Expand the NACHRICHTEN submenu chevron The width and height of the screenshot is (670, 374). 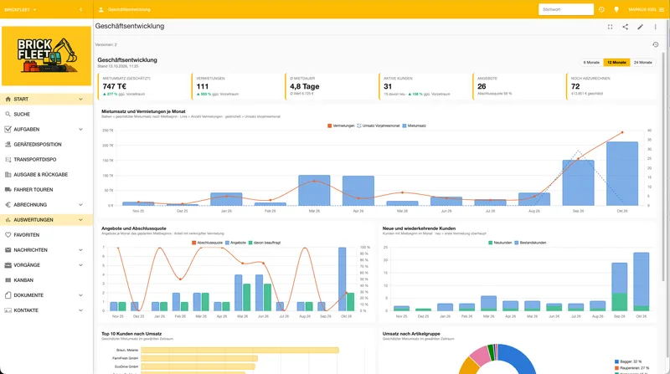pyautogui.click(x=80, y=250)
